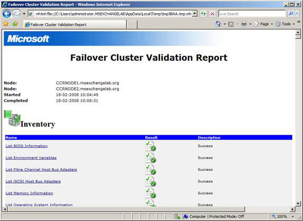
Task: Print page with printer icon
Action: click(x=244, y=24)
